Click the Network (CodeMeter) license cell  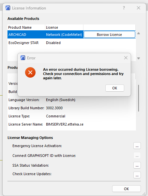(x=64, y=35)
